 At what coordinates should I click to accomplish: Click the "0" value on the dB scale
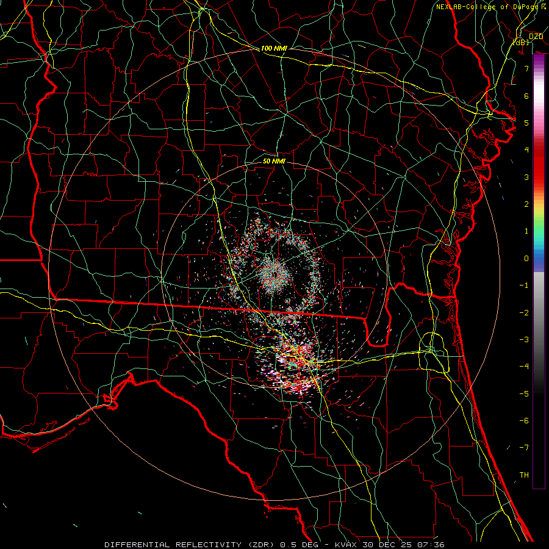[x=526, y=259]
